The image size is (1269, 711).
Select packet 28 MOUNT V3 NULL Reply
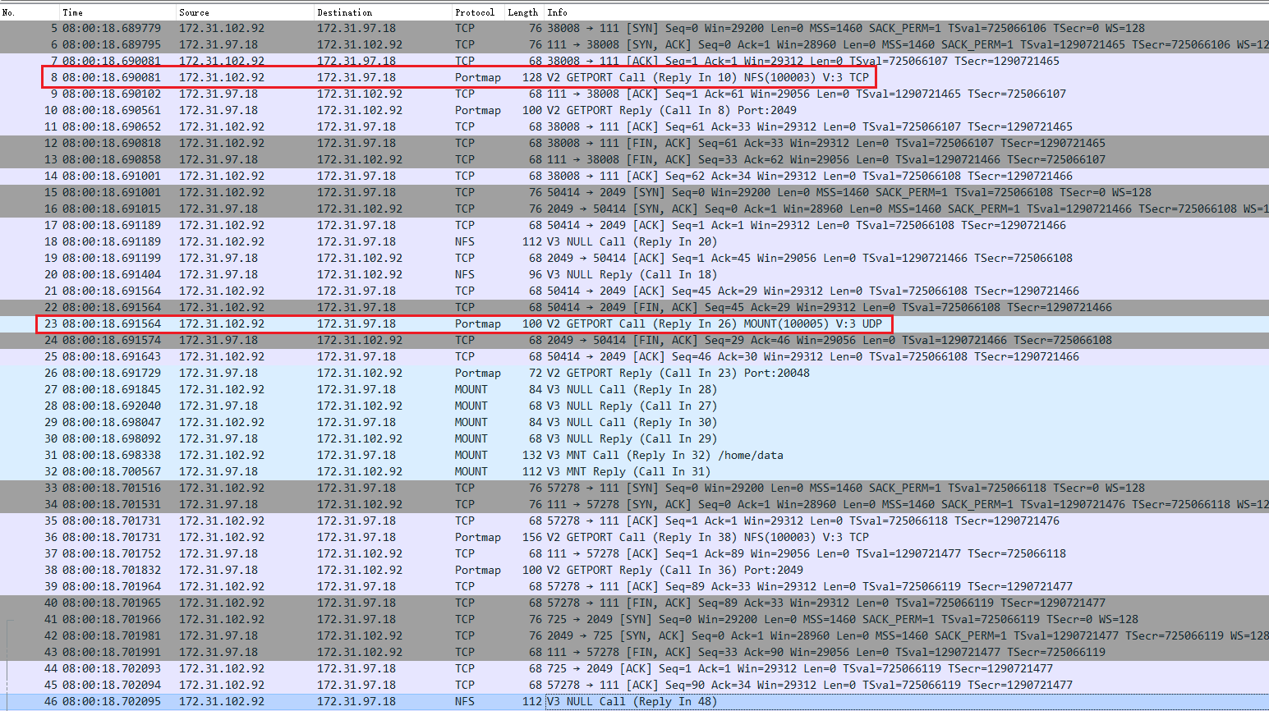[634, 406]
